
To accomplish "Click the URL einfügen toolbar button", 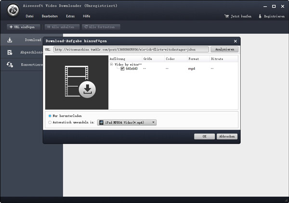I will tap(21, 27).
